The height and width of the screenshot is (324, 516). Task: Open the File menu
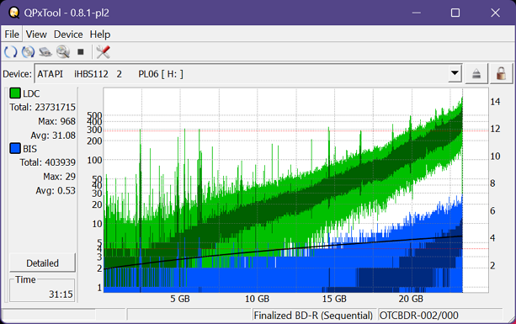coord(12,35)
